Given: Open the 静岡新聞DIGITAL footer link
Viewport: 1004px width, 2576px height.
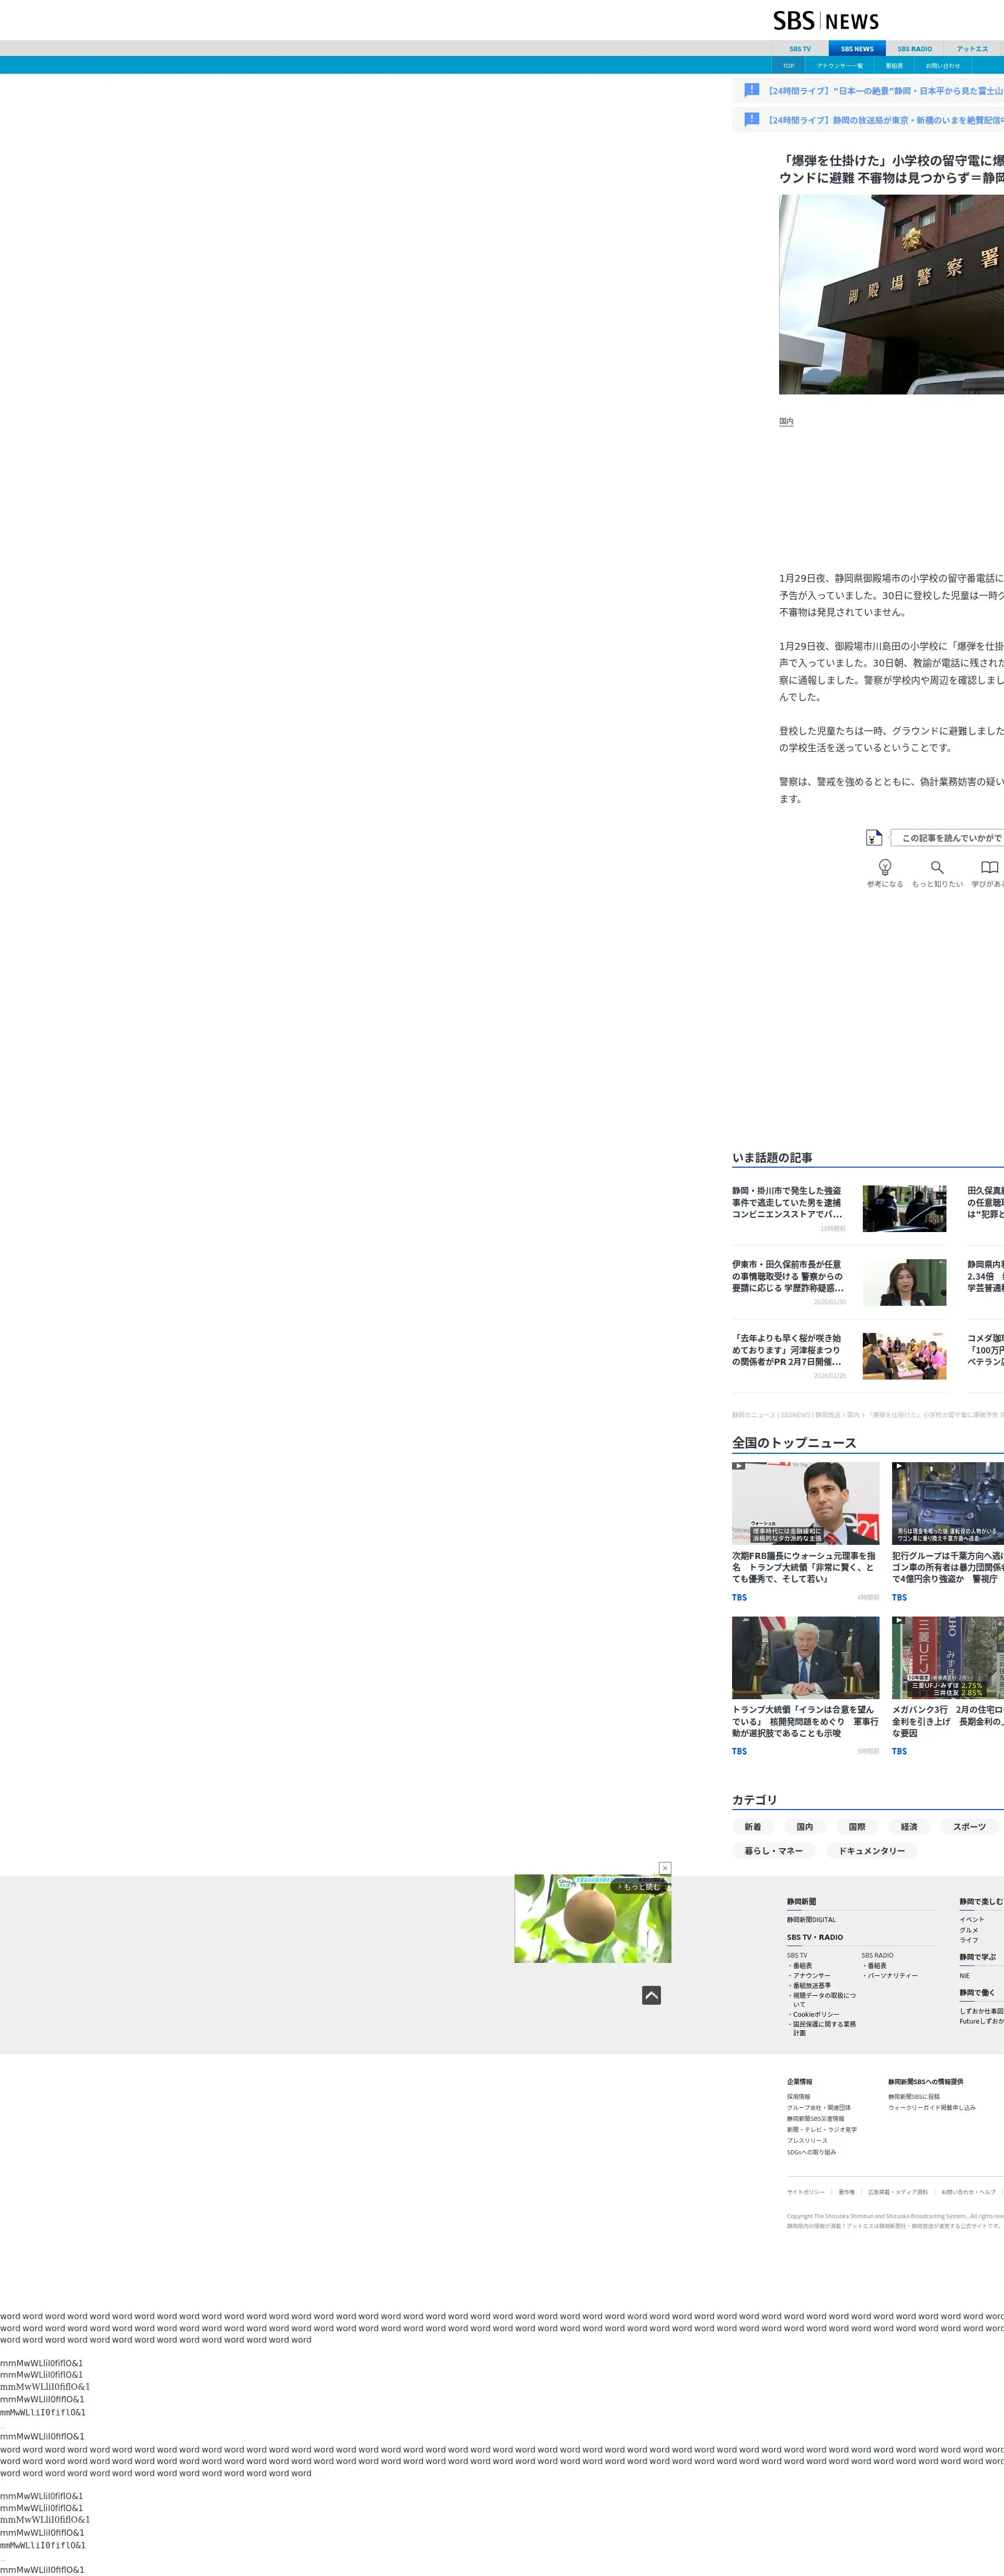Looking at the screenshot, I should coord(811,1919).
